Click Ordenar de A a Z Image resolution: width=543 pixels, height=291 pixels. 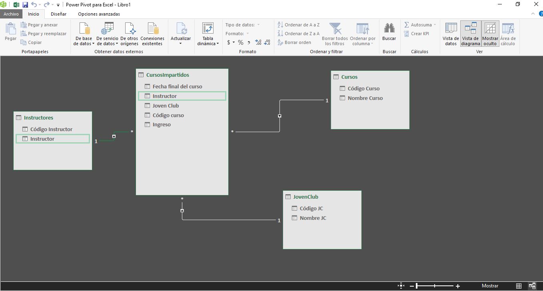(x=299, y=25)
